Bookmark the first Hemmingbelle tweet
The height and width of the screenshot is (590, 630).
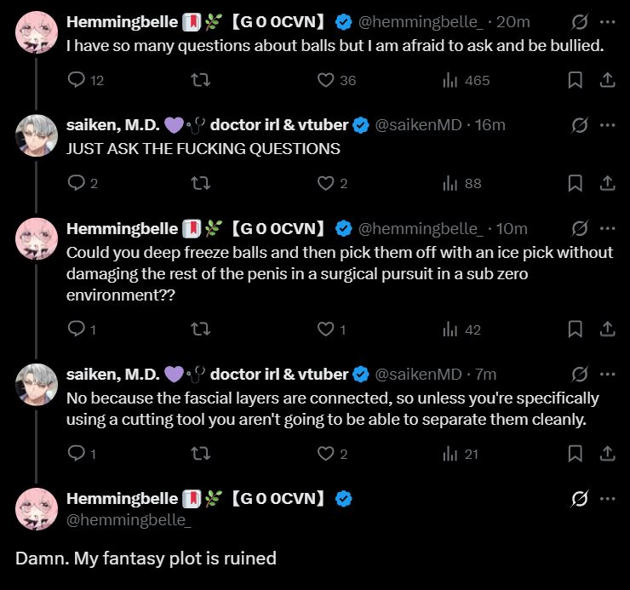pos(575,80)
